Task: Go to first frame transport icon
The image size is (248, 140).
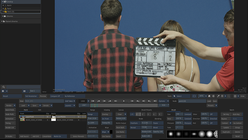Action: (x=93, y=101)
